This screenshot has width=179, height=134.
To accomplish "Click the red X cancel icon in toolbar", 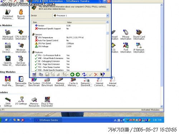I will [x=96, y=75].
